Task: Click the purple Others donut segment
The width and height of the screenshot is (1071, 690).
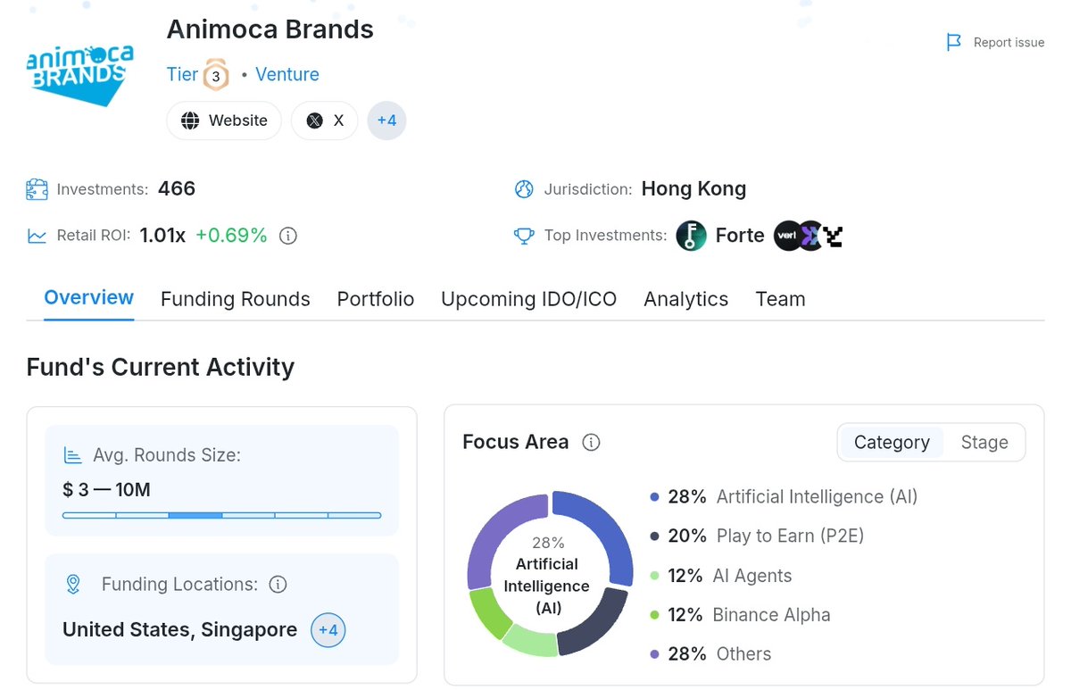Action: 496,531
